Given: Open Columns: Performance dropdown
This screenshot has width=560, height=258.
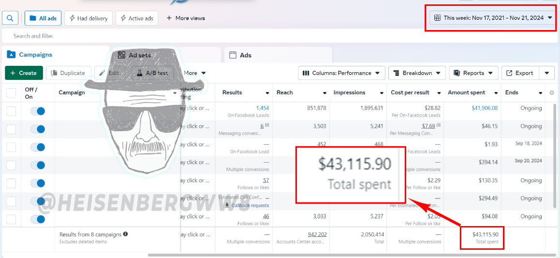Looking at the screenshot, I should (x=341, y=73).
